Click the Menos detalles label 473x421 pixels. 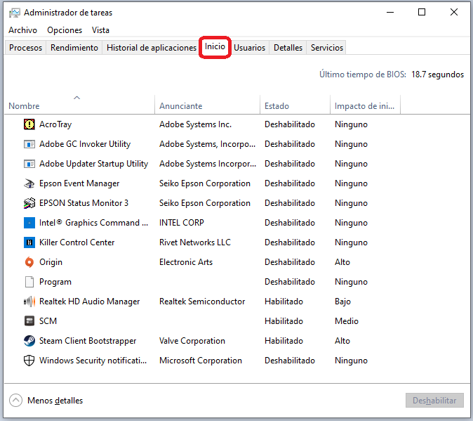(x=55, y=401)
